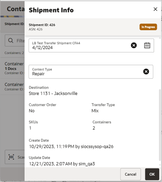Click the barcode scan icon

[x=11, y=157]
